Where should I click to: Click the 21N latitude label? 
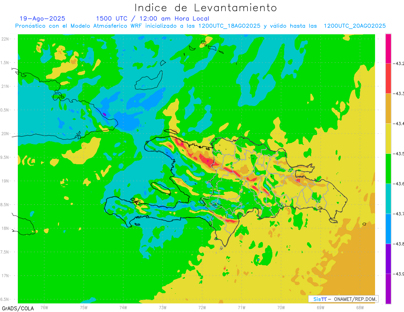coord(6,86)
